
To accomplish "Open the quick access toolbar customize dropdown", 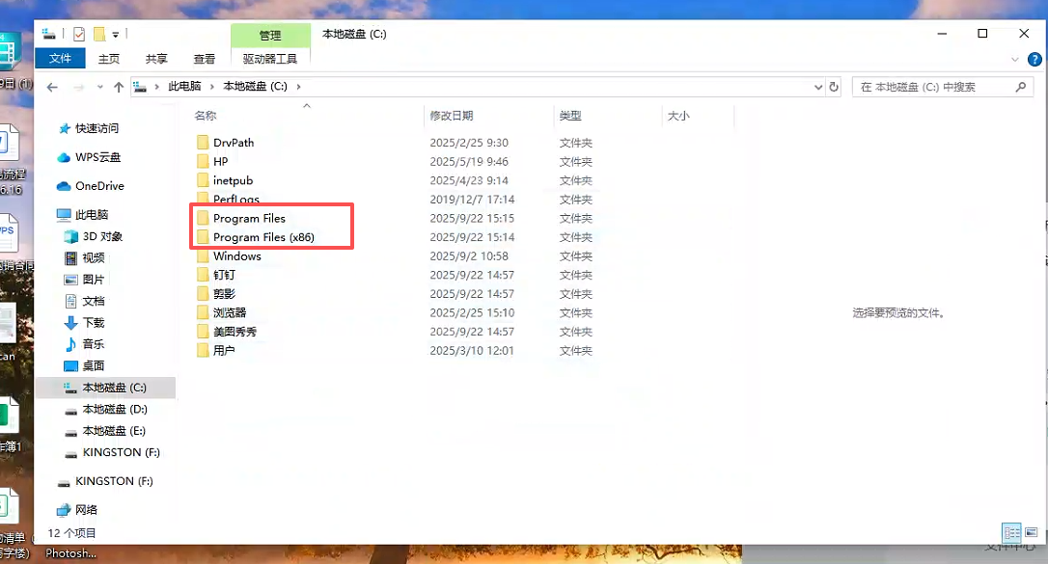I will 115,35.
